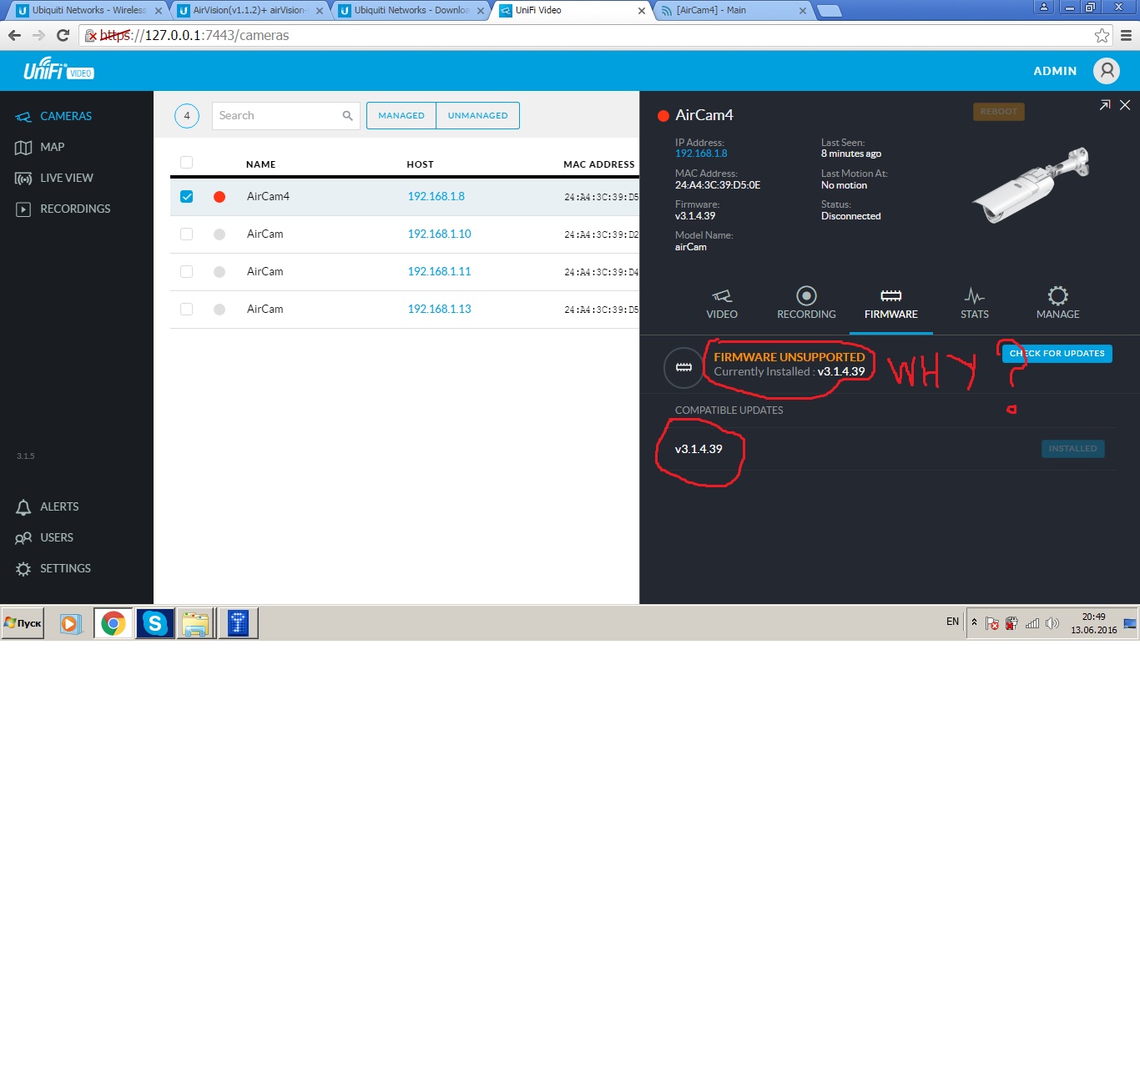Viewport: 1140px width, 1088px height.
Task: Click the camera search field
Action: point(285,116)
